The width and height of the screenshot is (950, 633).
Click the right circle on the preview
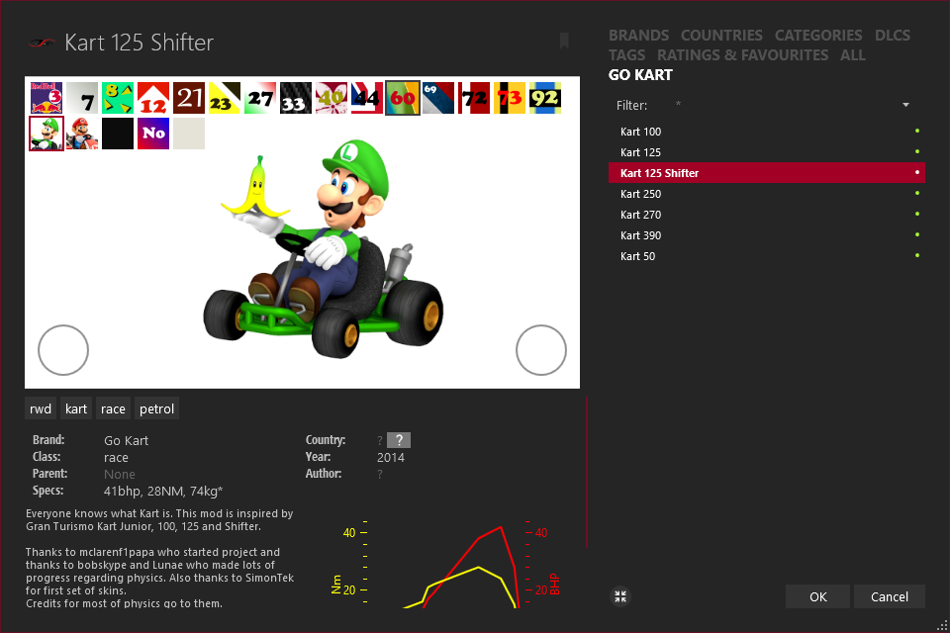[541, 350]
